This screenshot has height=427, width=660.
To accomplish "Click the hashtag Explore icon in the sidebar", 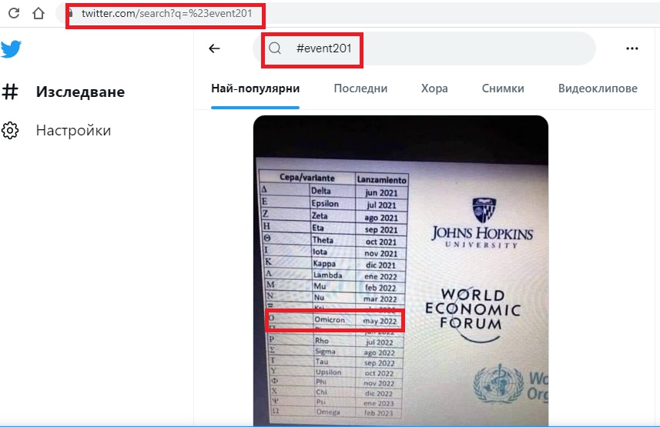I will click(x=10, y=92).
